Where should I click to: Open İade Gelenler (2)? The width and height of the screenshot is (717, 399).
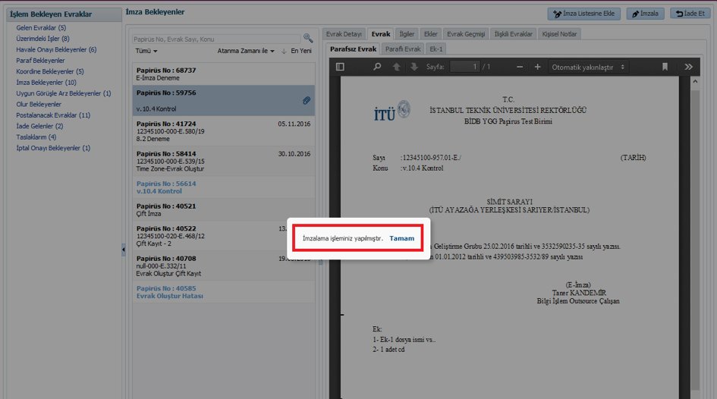(x=39, y=127)
